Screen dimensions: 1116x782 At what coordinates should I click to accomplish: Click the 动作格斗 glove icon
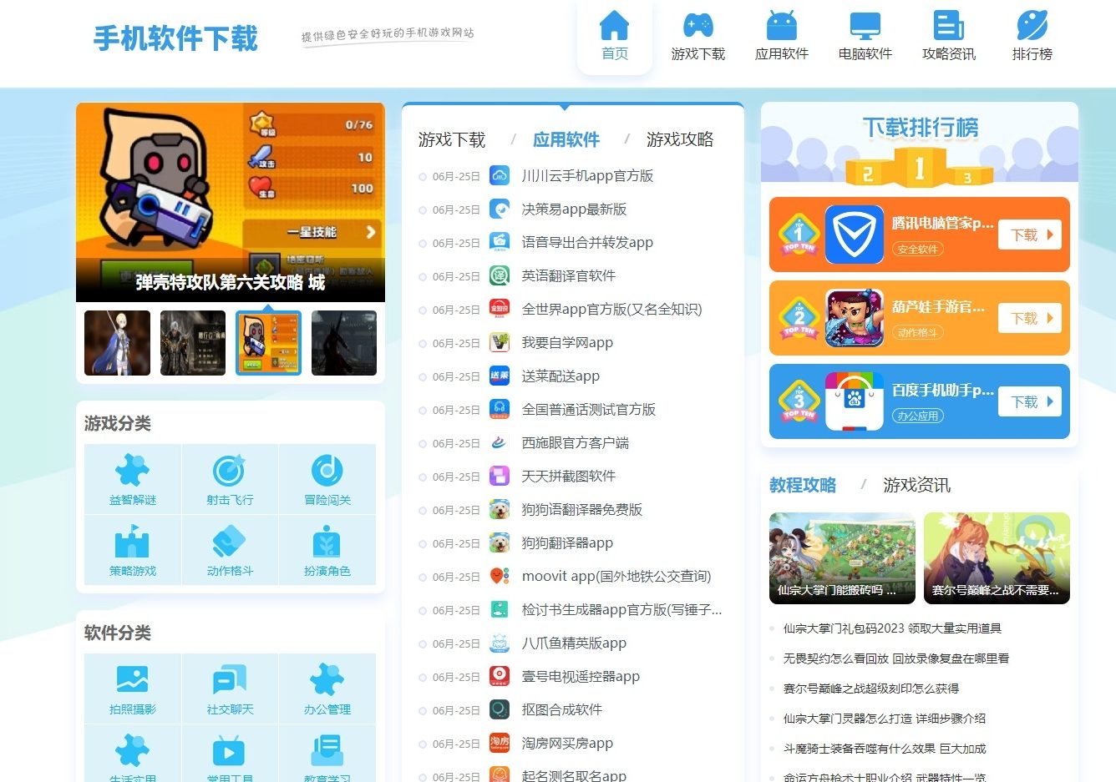[230, 542]
